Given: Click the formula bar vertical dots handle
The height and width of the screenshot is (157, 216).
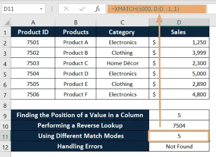Looking at the screenshot, I should pos(52,9).
